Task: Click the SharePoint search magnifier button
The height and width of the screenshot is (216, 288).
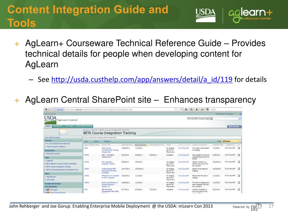Action: click(x=240, y=119)
